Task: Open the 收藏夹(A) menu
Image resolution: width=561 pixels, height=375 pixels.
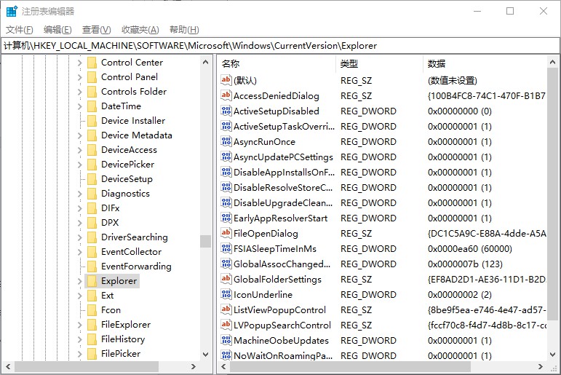Action: tap(140, 30)
